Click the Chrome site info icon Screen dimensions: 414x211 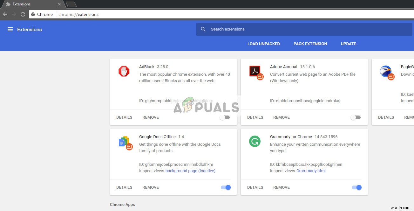point(33,14)
